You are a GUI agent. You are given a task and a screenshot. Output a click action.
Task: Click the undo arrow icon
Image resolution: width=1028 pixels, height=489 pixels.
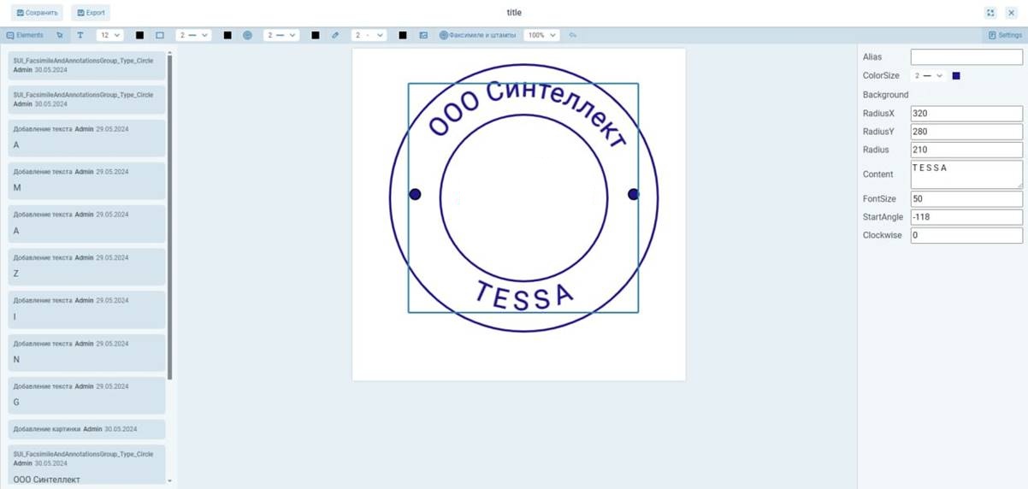click(573, 35)
